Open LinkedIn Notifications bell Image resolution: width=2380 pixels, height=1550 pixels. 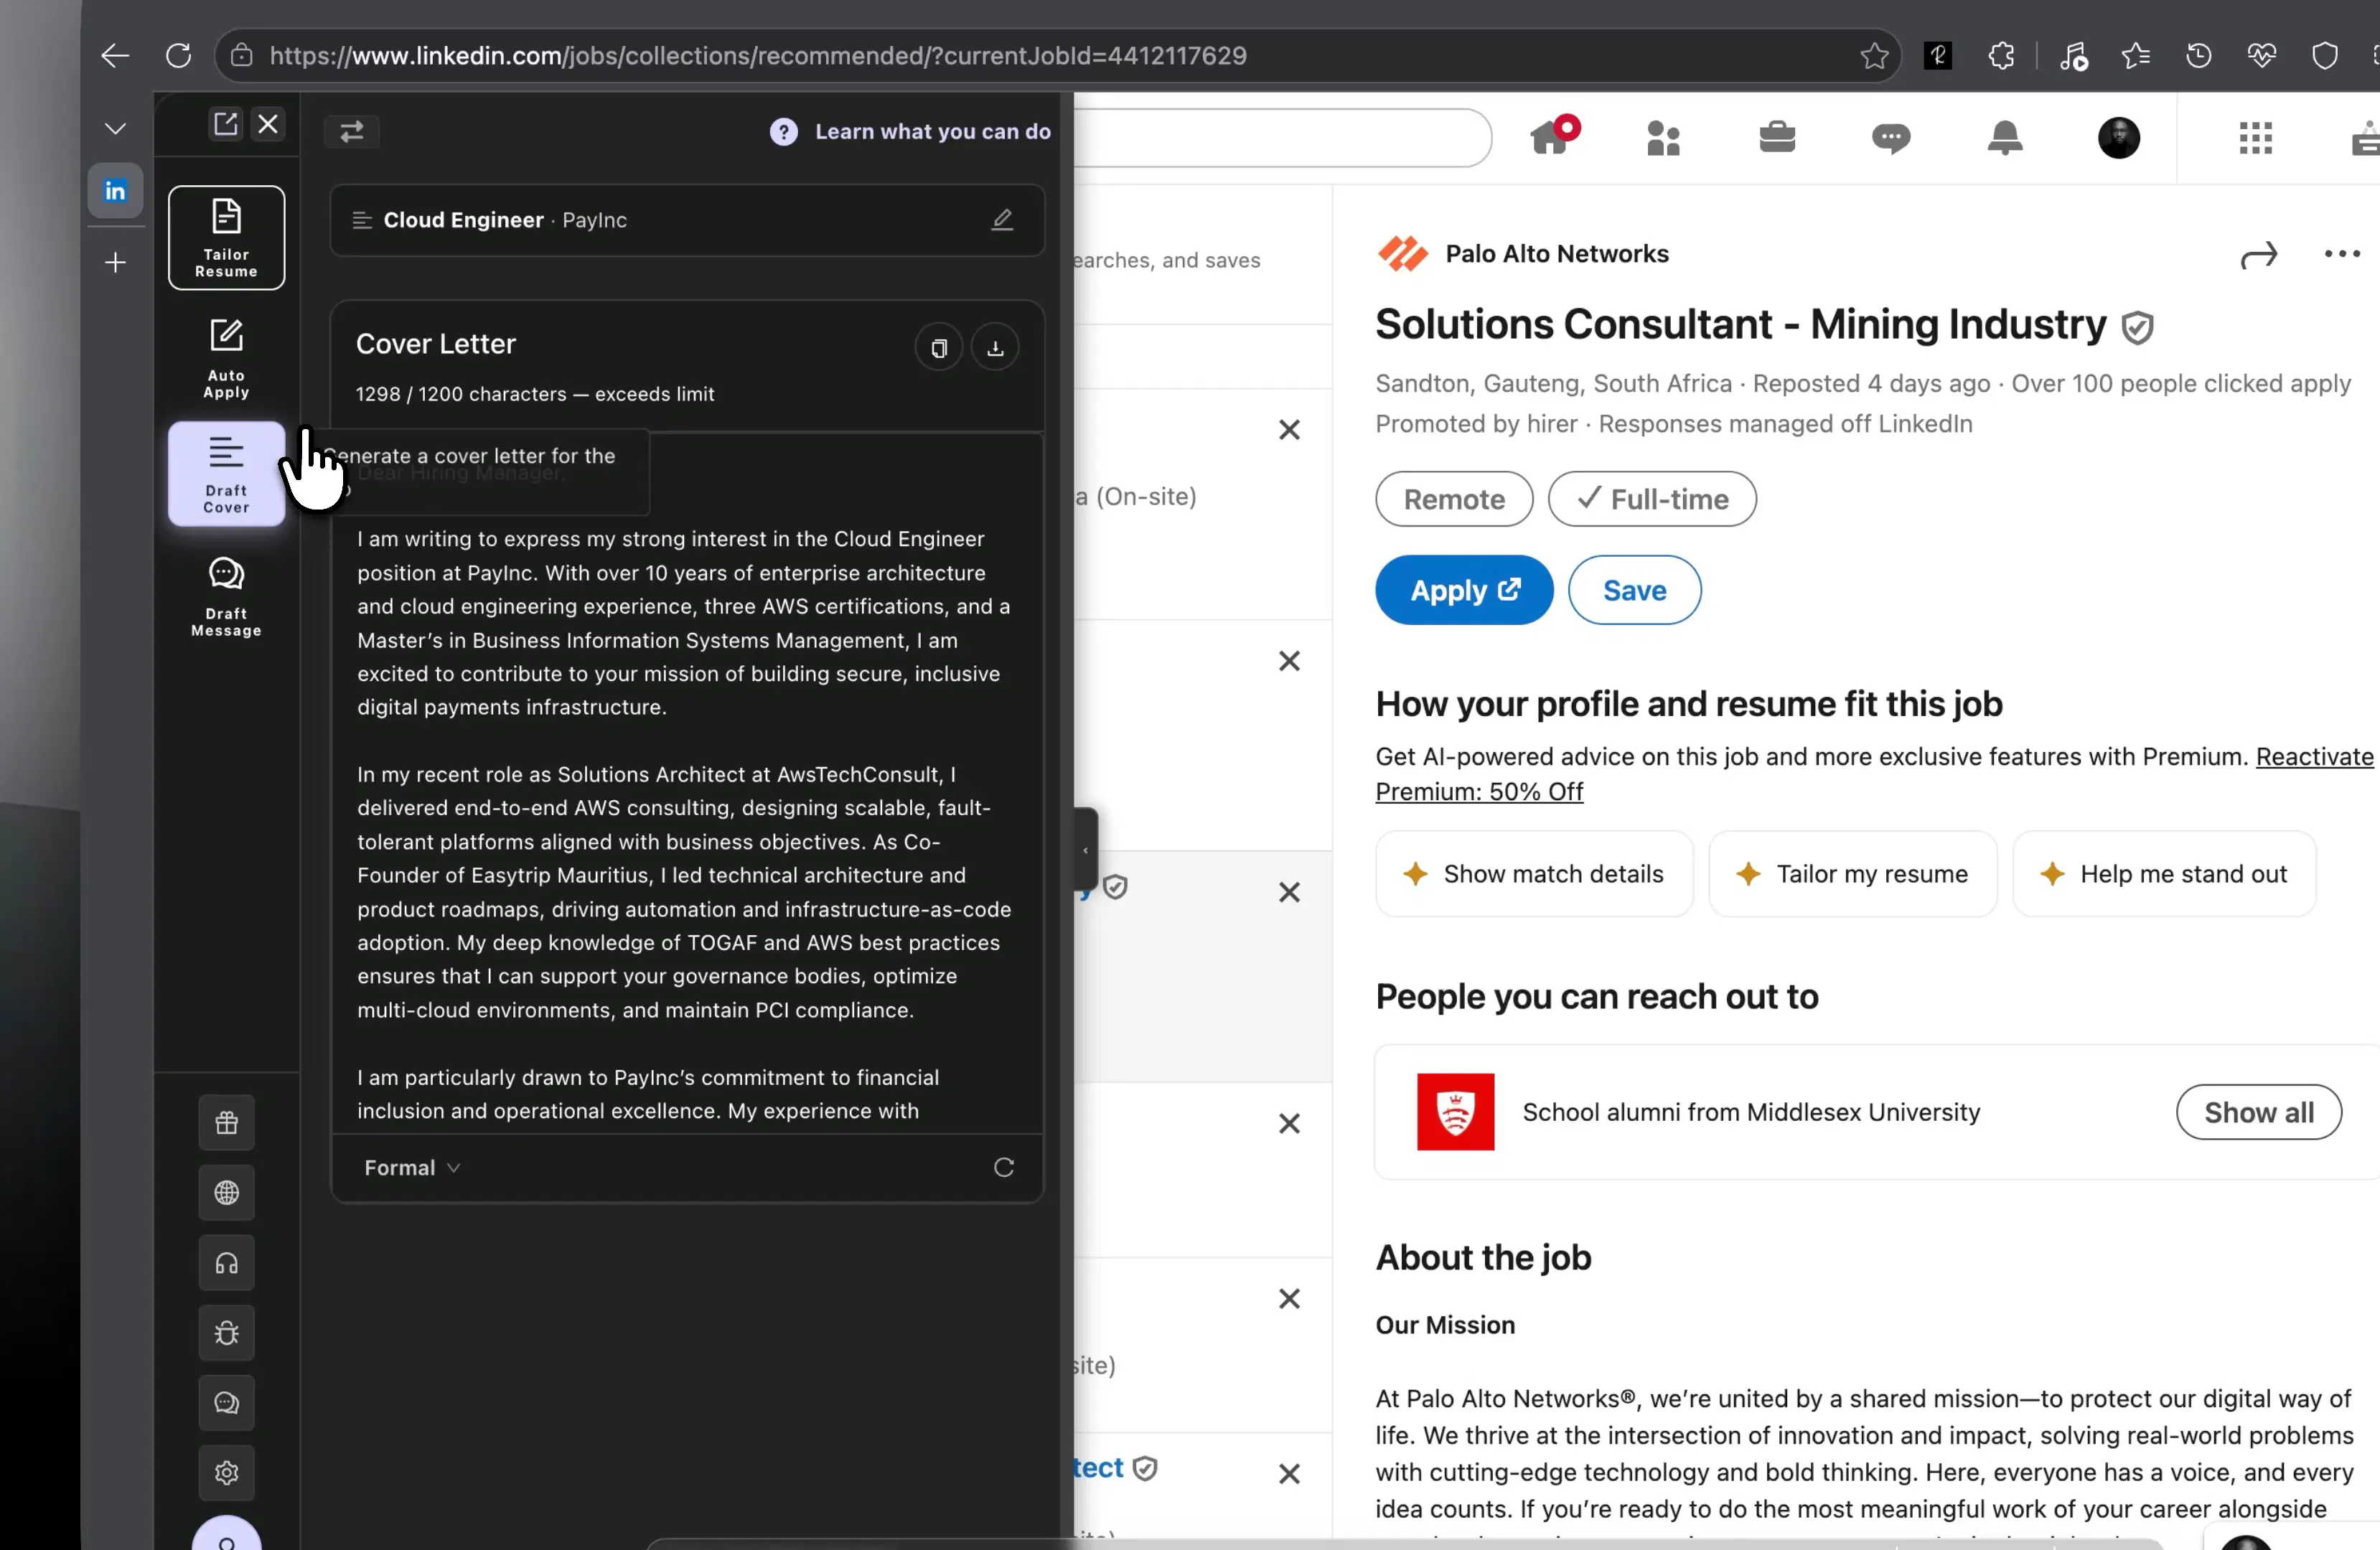pyautogui.click(x=2004, y=138)
